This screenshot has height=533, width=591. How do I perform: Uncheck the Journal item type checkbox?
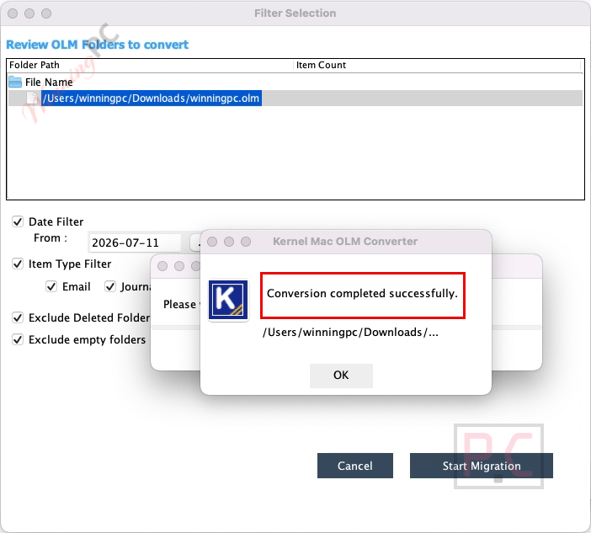(110, 287)
